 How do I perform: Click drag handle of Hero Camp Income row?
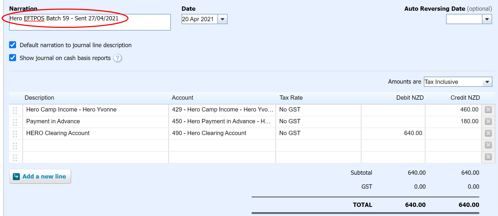pyautogui.click(x=15, y=110)
